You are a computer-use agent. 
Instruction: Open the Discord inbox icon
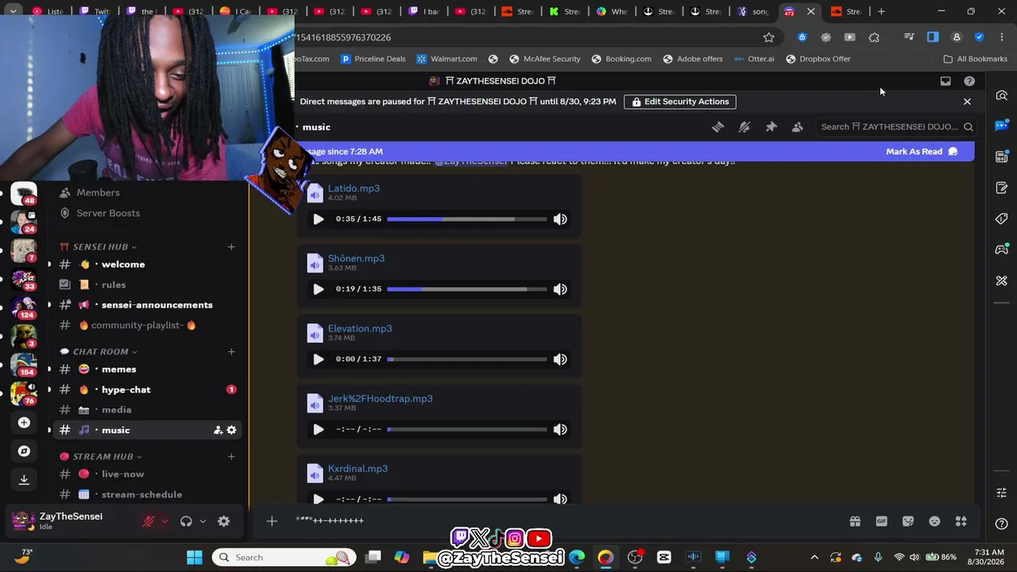point(945,81)
